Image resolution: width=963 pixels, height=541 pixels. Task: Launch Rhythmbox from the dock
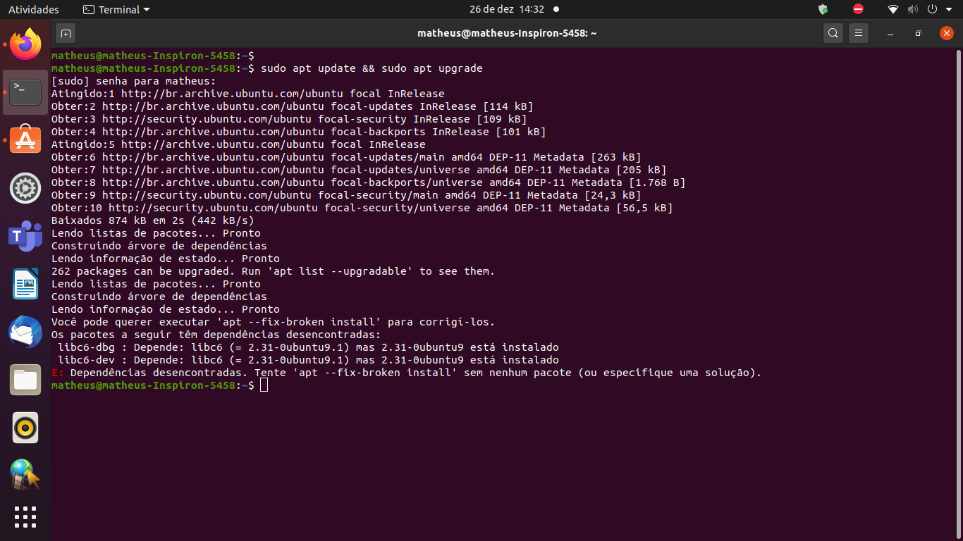(25, 428)
